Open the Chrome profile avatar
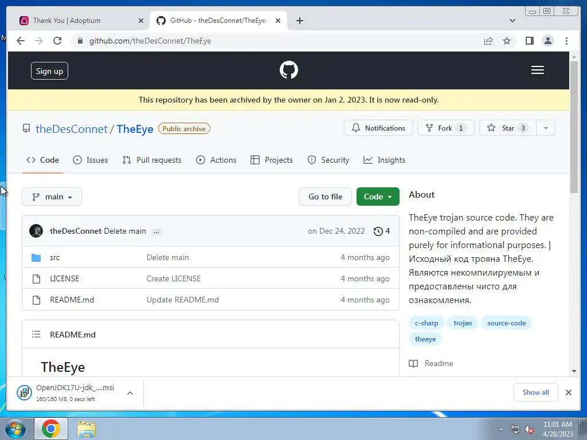 tap(547, 41)
